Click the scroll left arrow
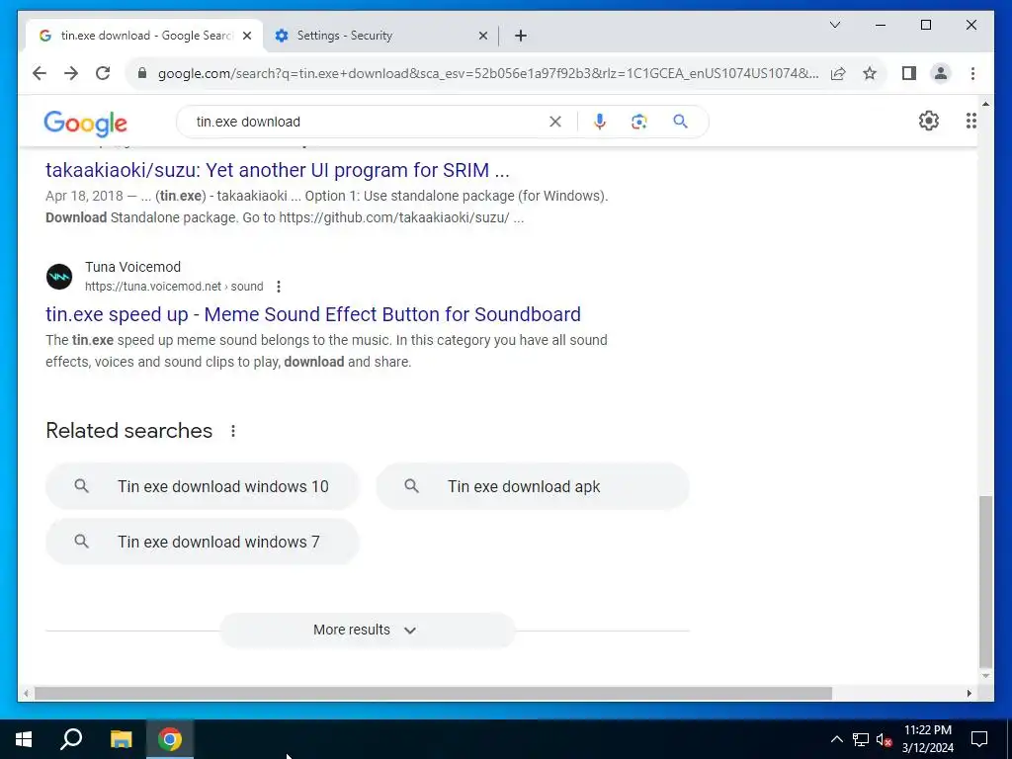 (26, 693)
